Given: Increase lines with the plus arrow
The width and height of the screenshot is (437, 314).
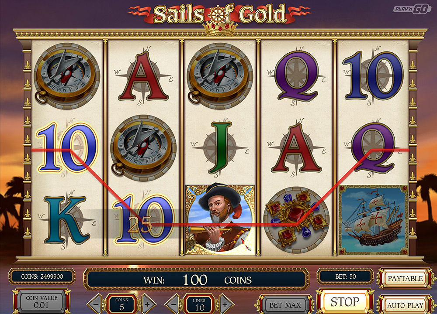Looking at the screenshot, I should 225,304.
